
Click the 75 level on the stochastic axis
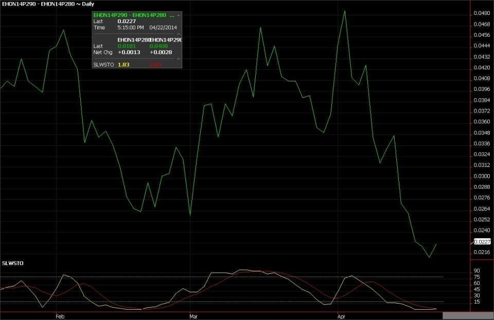477,277
